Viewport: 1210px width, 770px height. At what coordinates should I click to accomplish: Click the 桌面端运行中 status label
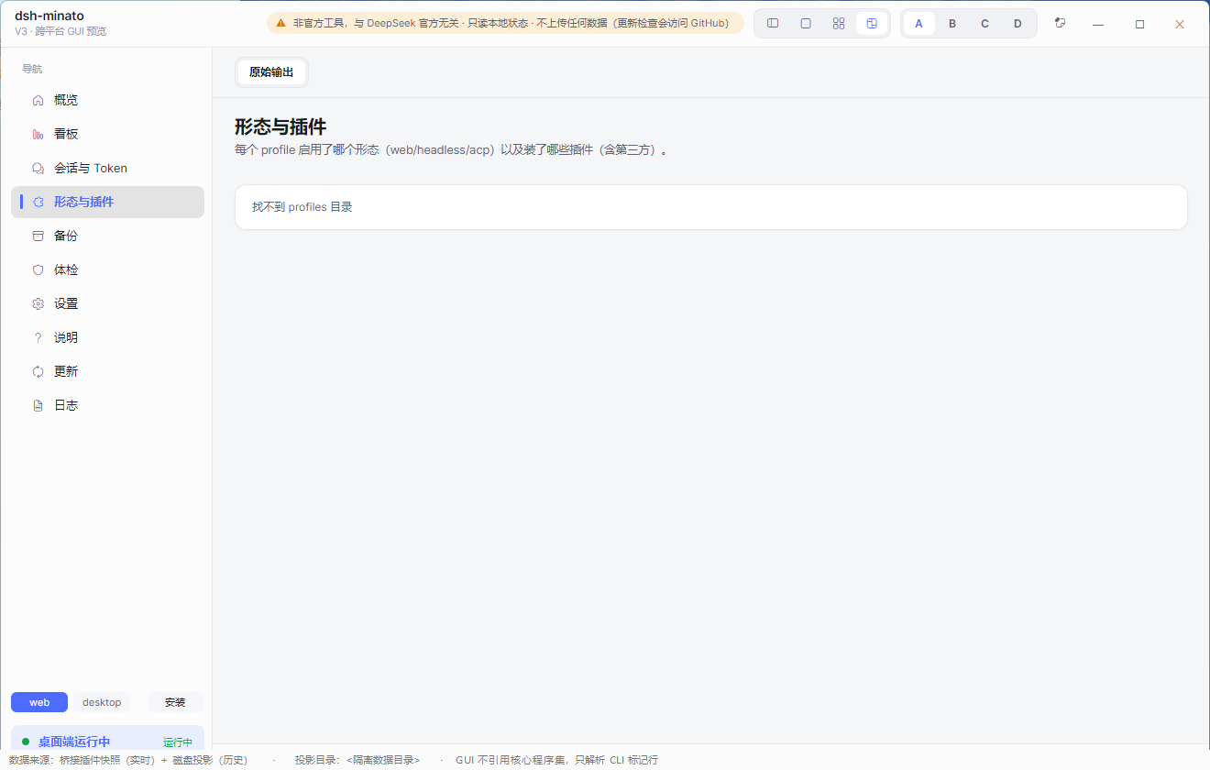(x=74, y=742)
